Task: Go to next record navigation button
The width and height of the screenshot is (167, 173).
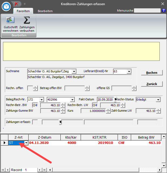Action: coord(39,170)
